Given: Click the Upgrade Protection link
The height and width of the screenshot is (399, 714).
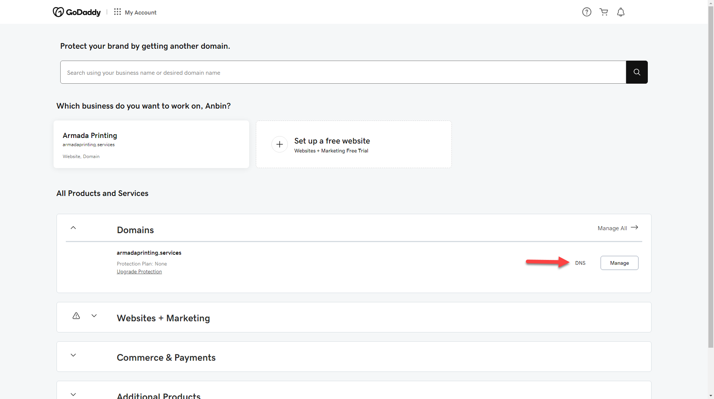Looking at the screenshot, I should click(139, 272).
